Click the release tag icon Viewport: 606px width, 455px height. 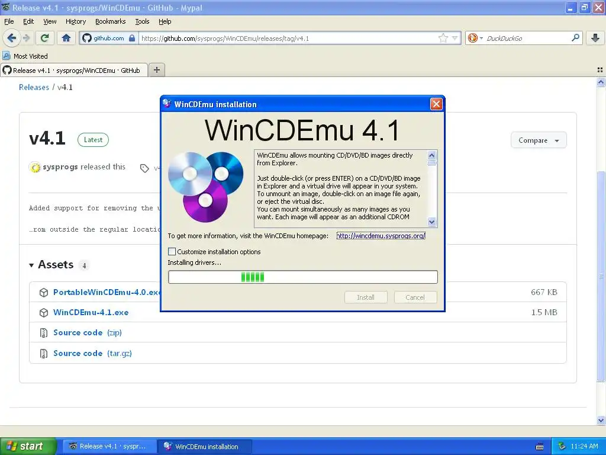pos(144,168)
